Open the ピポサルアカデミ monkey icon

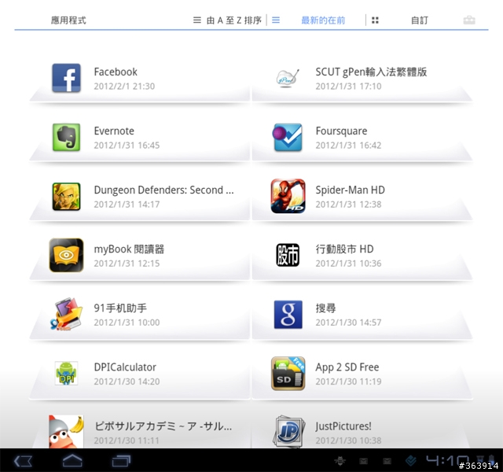coord(66,432)
